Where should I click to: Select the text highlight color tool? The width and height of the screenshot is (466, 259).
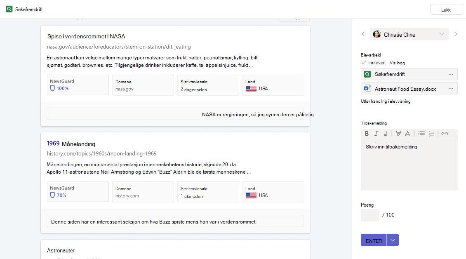pos(398,134)
